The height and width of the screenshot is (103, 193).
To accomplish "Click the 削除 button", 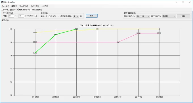I will click(x=184, y=16).
